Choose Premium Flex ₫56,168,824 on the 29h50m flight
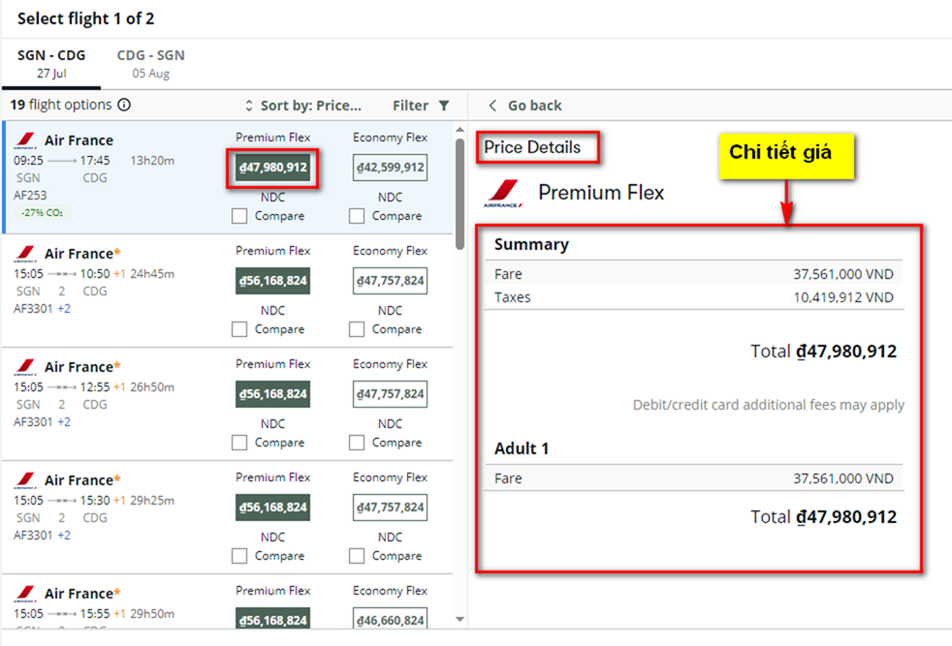 click(x=272, y=618)
